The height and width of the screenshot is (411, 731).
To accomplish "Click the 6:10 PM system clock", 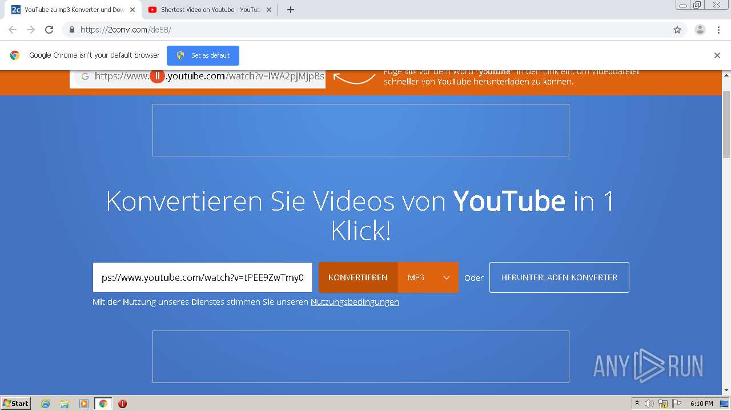I will tap(701, 404).
